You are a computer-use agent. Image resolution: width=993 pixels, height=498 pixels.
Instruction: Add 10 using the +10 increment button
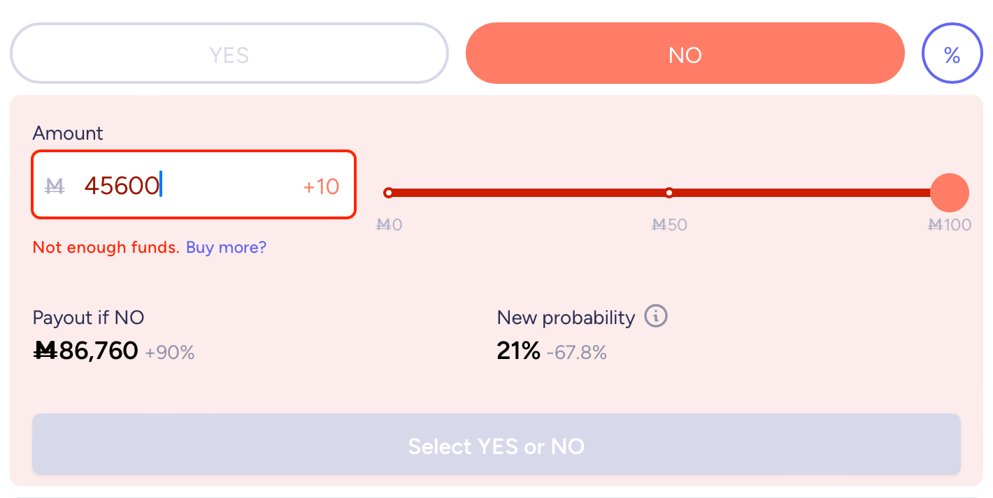point(321,186)
